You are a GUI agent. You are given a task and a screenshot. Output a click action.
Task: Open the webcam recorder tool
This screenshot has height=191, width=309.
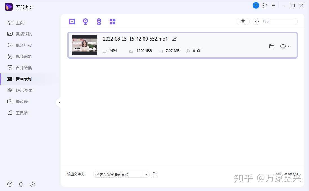85,21
